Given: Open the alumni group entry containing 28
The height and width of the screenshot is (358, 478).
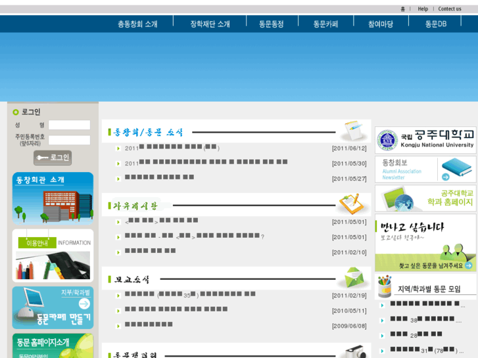Looking at the screenshot, I should [416, 335].
